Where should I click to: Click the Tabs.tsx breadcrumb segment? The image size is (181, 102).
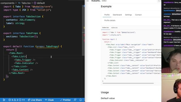24,3
